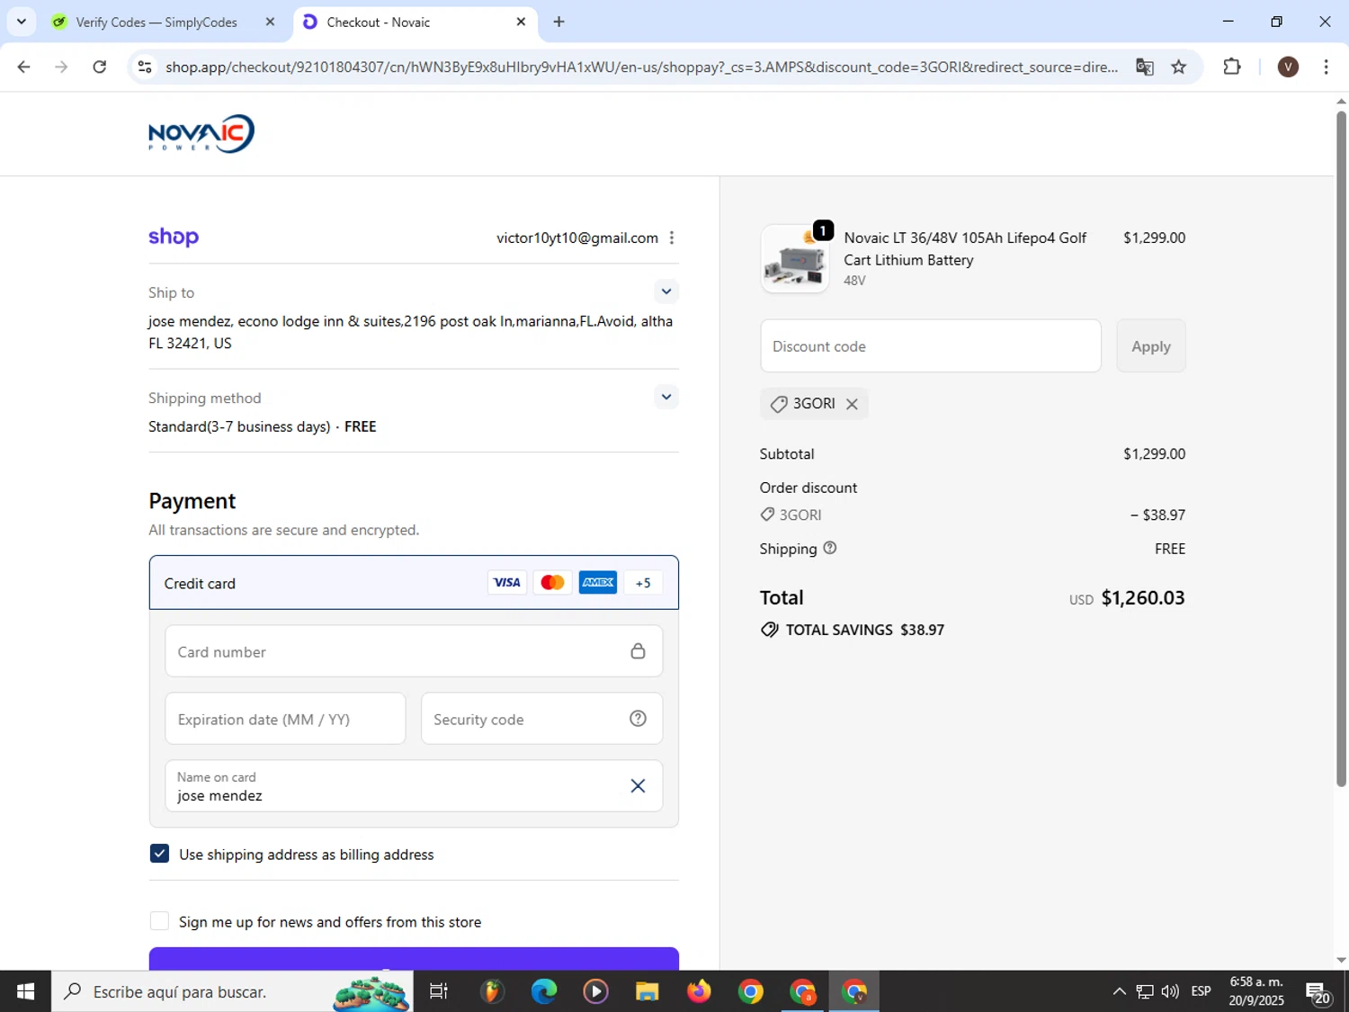
Task: Open a new browser tab
Action: point(559,22)
